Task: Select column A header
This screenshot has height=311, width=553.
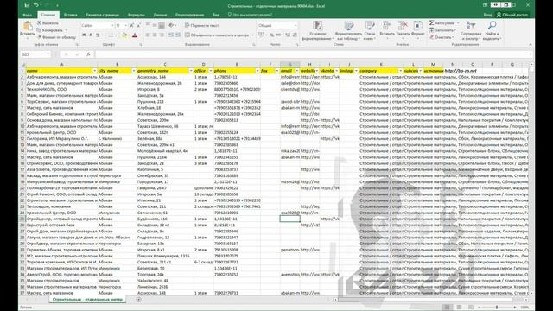Action: (61, 64)
